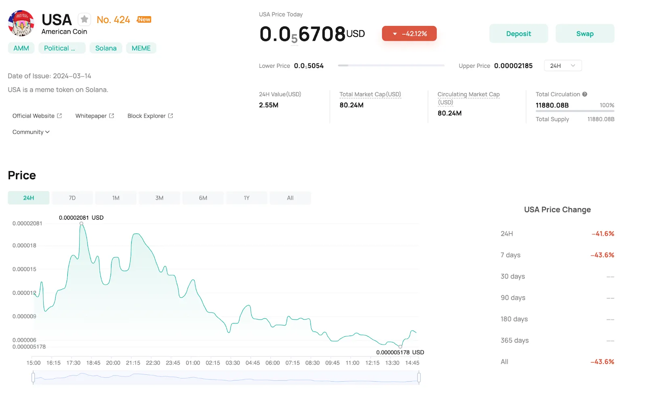Click the mini chart overview strip
The image size is (646, 399).
tap(226, 378)
